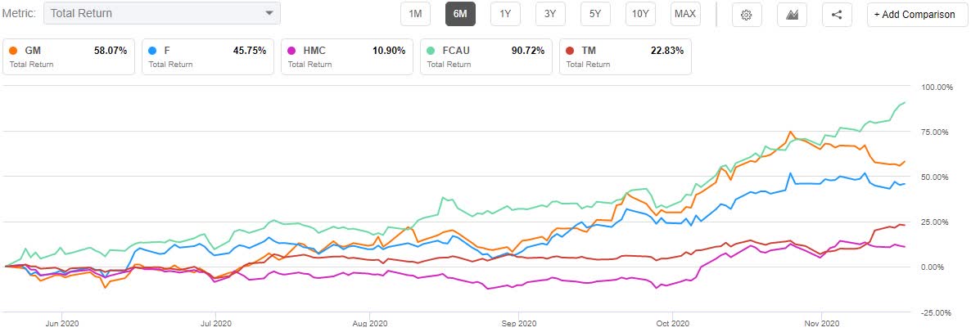Click the magenta HMC legend dot
Screen dimensions: 971x332
click(291, 50)
